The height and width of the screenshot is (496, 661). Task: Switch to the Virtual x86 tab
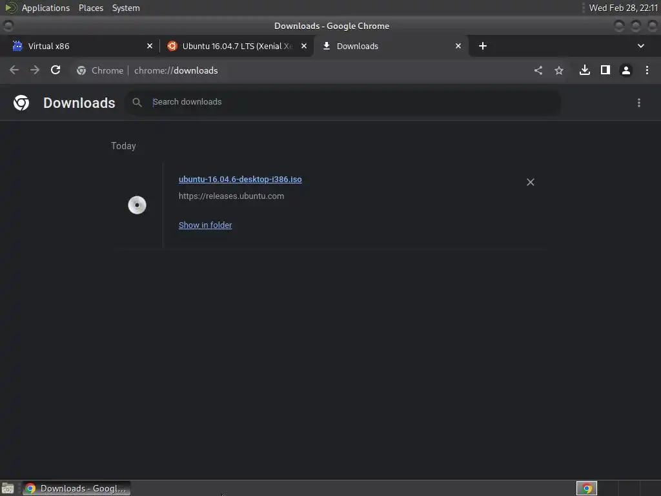[82, 46]
